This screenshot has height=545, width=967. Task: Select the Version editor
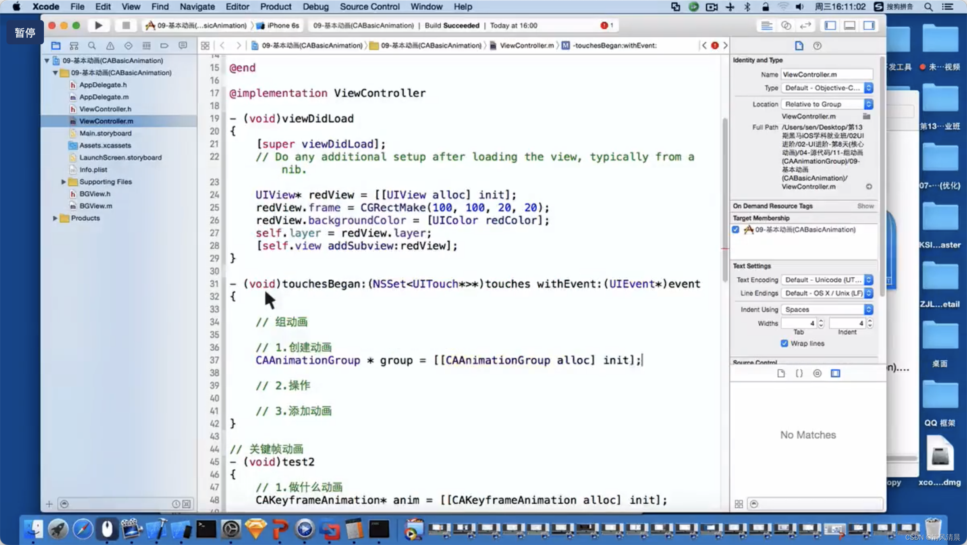[x=805, y=25]
